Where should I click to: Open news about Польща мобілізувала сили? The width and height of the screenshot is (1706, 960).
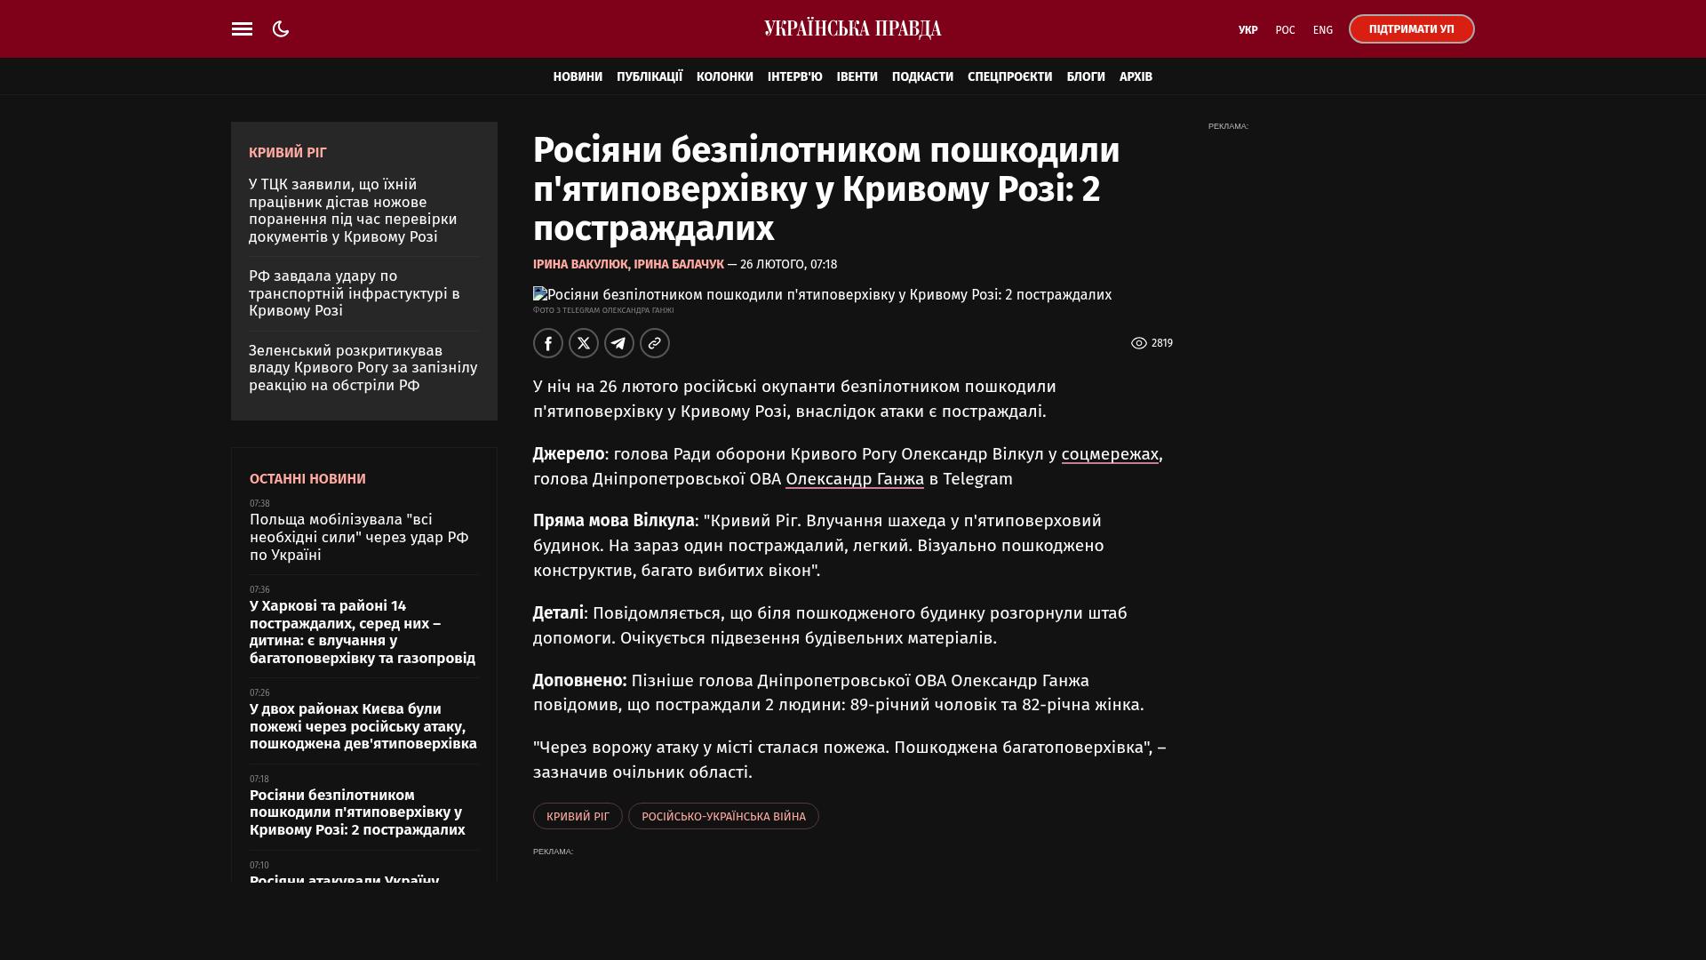point(359,537)
